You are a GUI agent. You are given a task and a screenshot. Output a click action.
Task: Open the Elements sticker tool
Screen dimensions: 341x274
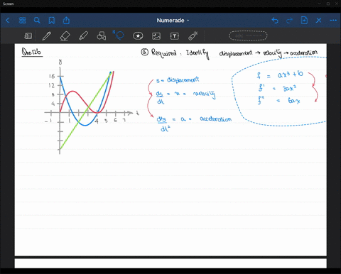[138, 36]
